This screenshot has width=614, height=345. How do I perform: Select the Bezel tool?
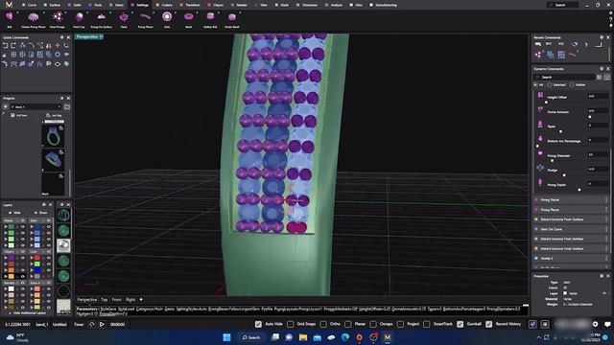pos(189,19)
